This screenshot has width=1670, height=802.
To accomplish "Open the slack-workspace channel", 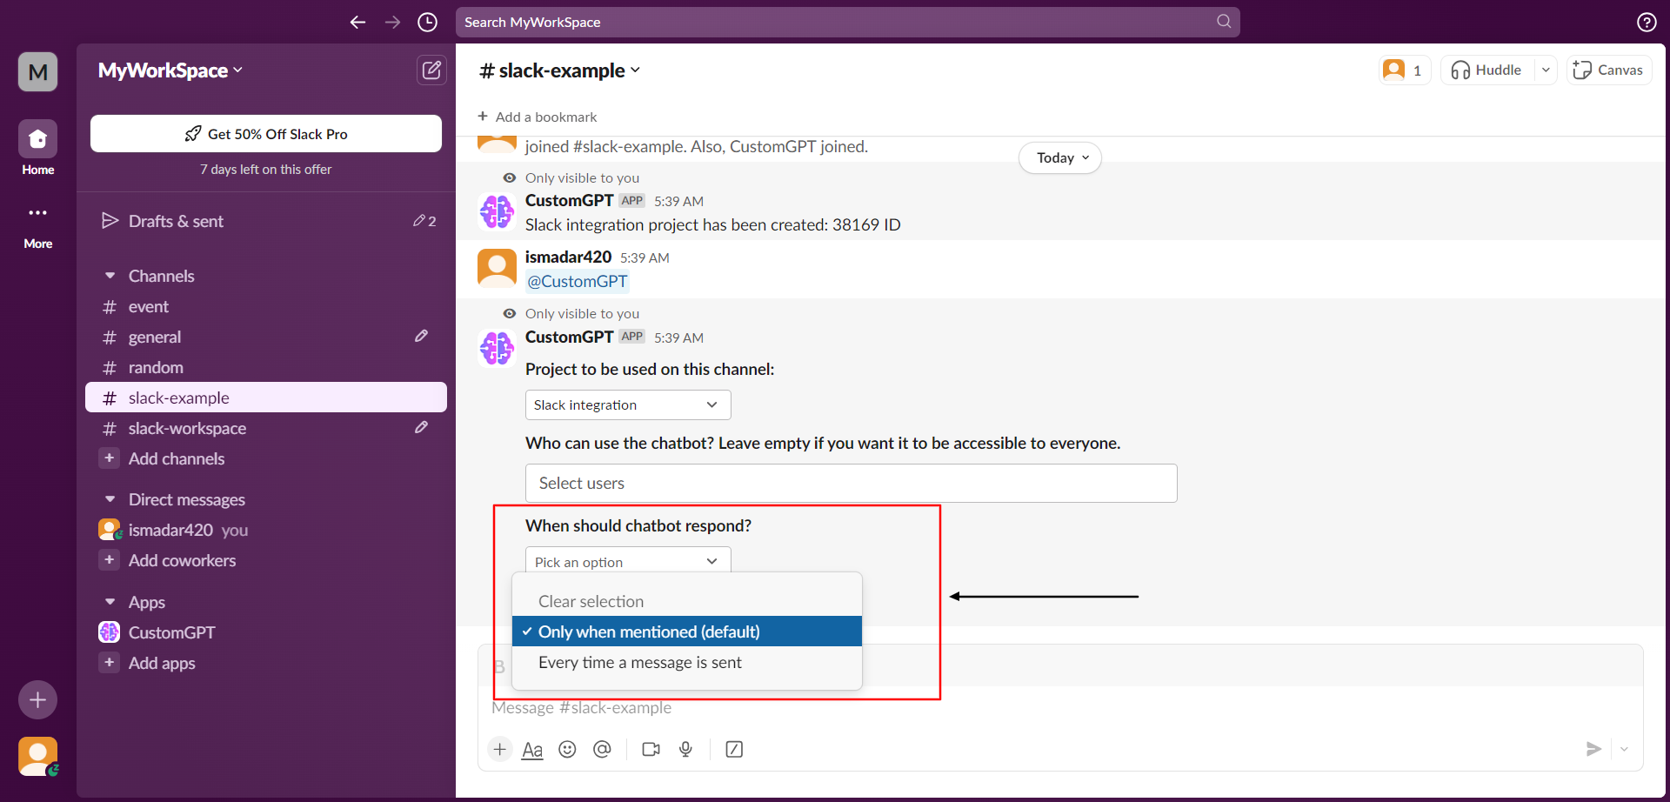I will pos(266,428).
